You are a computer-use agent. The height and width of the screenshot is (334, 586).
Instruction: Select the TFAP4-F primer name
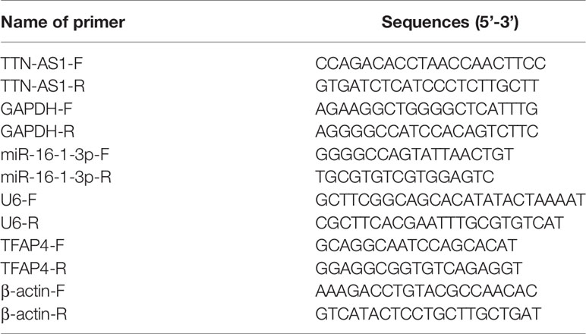point(33,245)
